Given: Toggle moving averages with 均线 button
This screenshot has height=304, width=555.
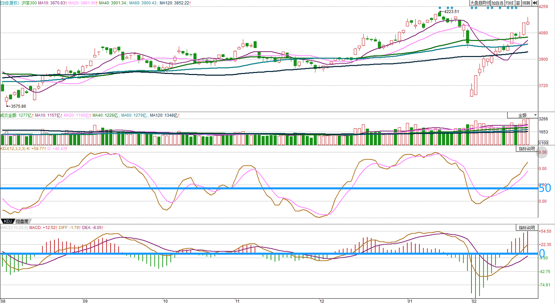Looking at the screenshot, I should (x=509, y=3).
